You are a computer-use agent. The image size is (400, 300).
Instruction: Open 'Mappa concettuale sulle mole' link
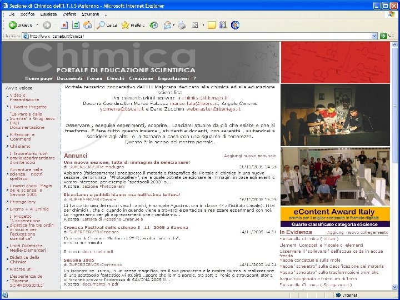(x=310, y=260)
